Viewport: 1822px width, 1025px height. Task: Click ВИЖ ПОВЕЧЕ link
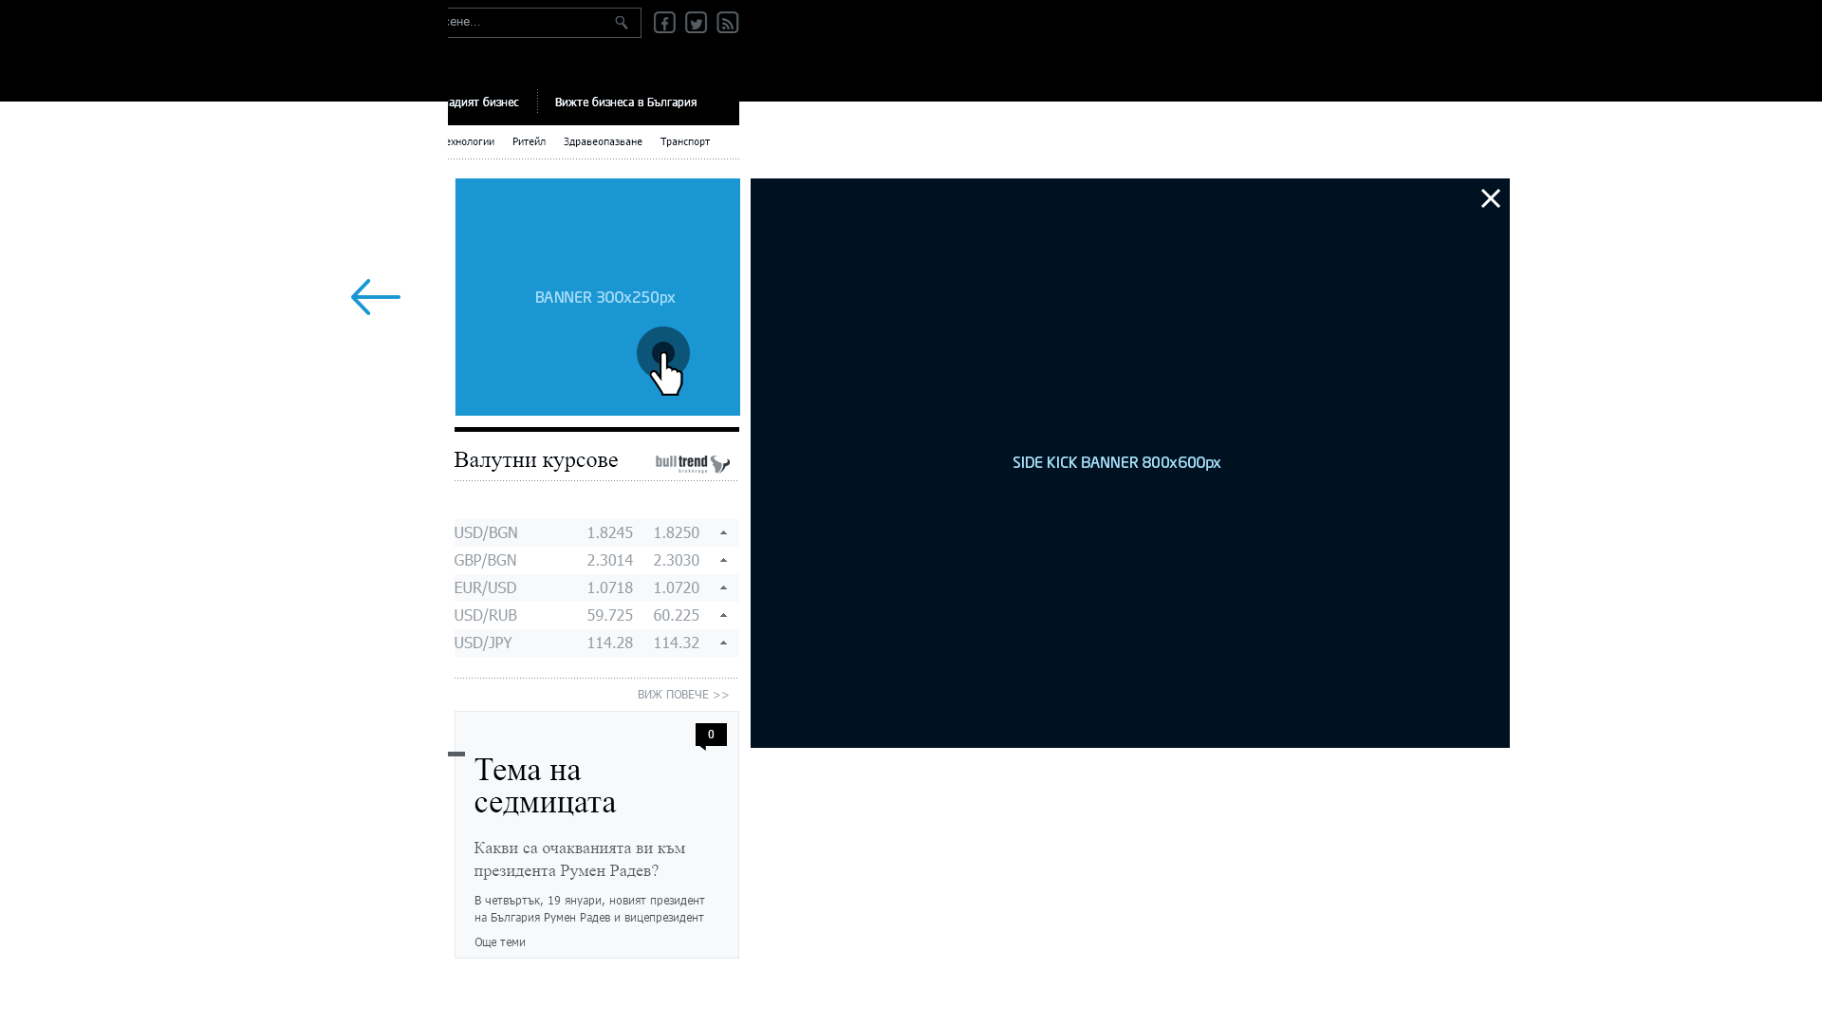point(683,695)
